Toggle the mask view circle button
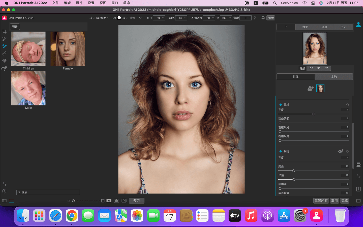This screenshot has height=227, width=363. click(x=116, y=201)
